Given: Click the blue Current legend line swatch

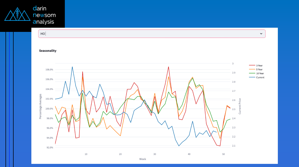Looking at the screenshot, I should point(252,77).
